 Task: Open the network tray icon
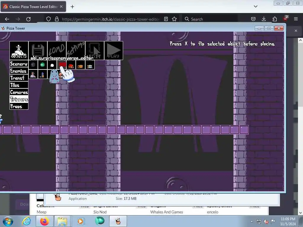[x=259, y=222]
